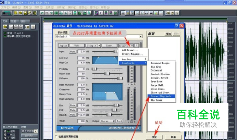Check the plugin update info checkbox
This screenshot has width=237, height=140.
tap(56, 137)
